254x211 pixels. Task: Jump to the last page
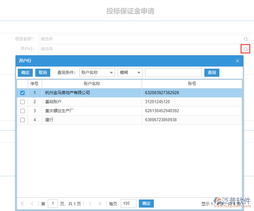point(100,204)
